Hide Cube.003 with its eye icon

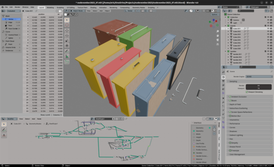point(268,34)
